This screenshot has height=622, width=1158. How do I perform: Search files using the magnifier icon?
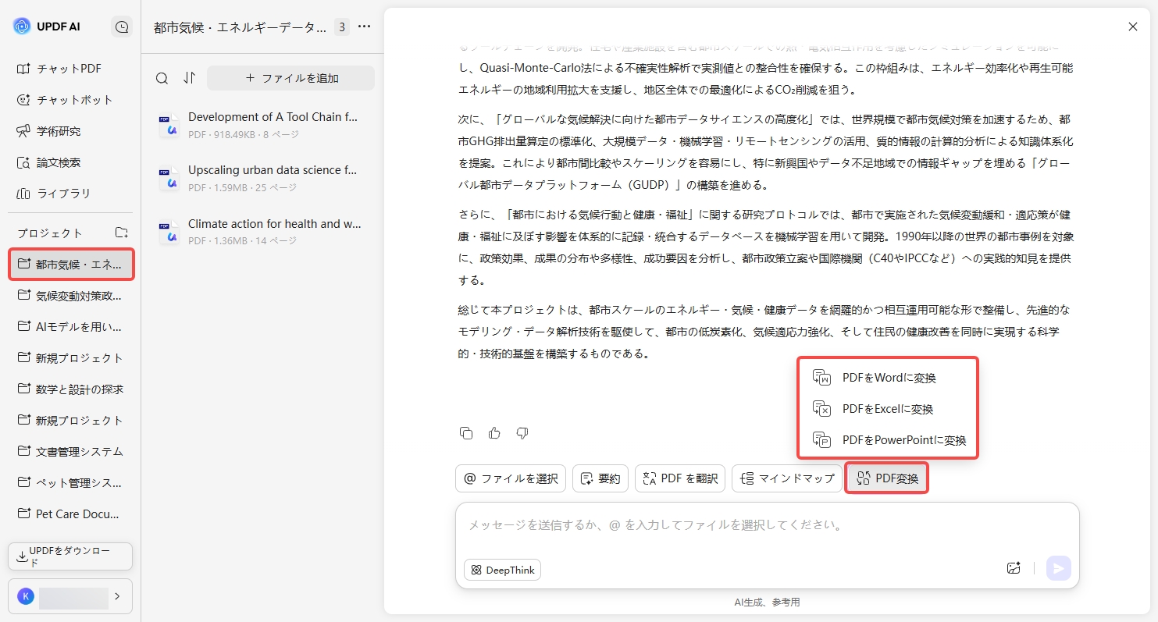tap(162, 78)
